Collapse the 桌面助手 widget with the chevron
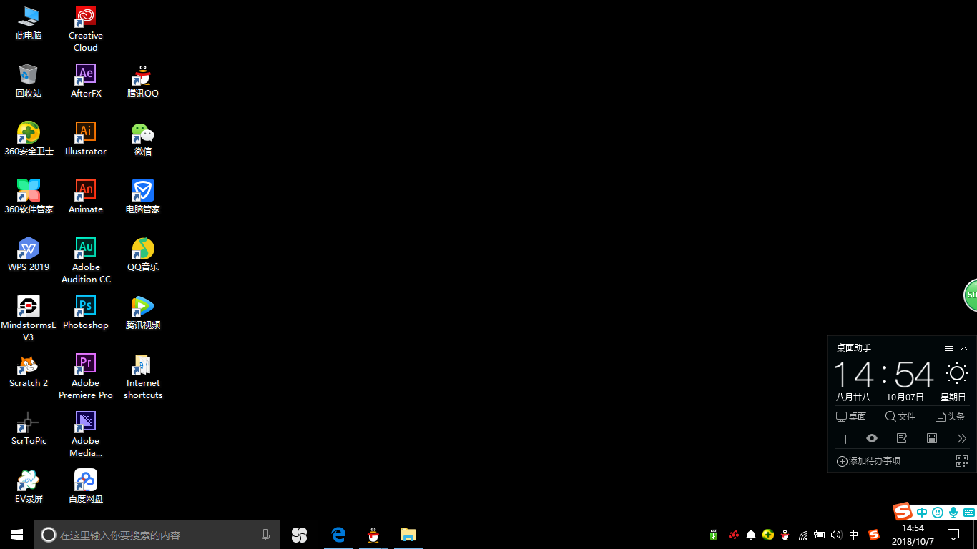Image resolution: width=977 pixels, height=549 pixels. click(964, 349)
